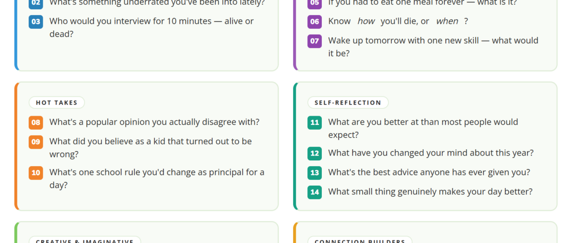568x243 pixels.
Task: Click the teal 11 number badge
Action: (x=315, y=122)
